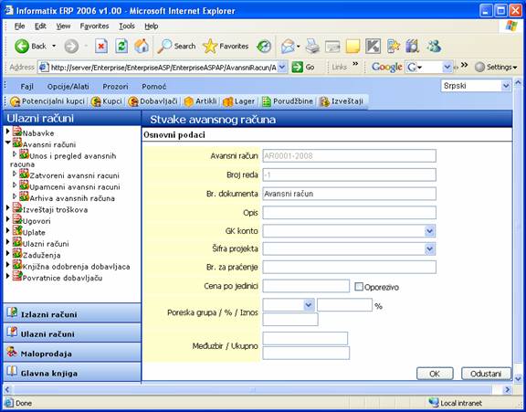Select Upamceni avansni racuni tree item
The height and width of the screenshot is (412, 526).
click(75, 187)
